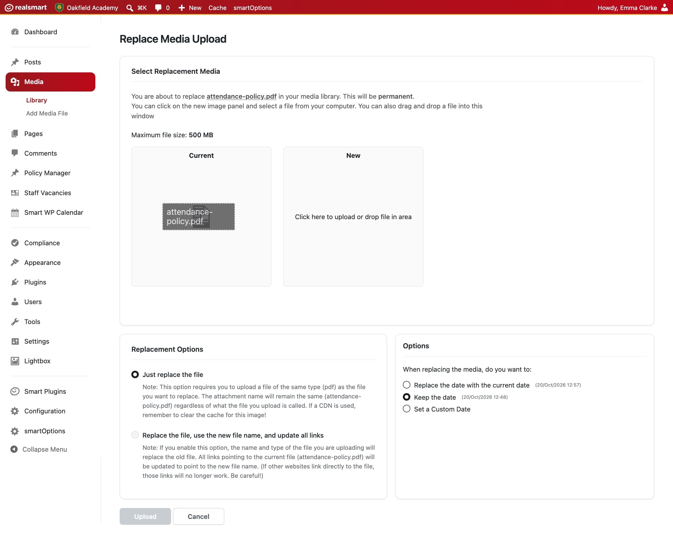Click the realsmart logo icon
673x536 pixels.
pos(9,7)
